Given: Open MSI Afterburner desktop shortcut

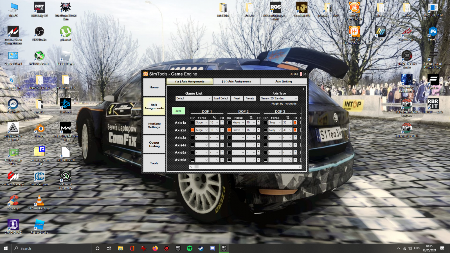Looking at the screenshot, I should tap(39, 58).
